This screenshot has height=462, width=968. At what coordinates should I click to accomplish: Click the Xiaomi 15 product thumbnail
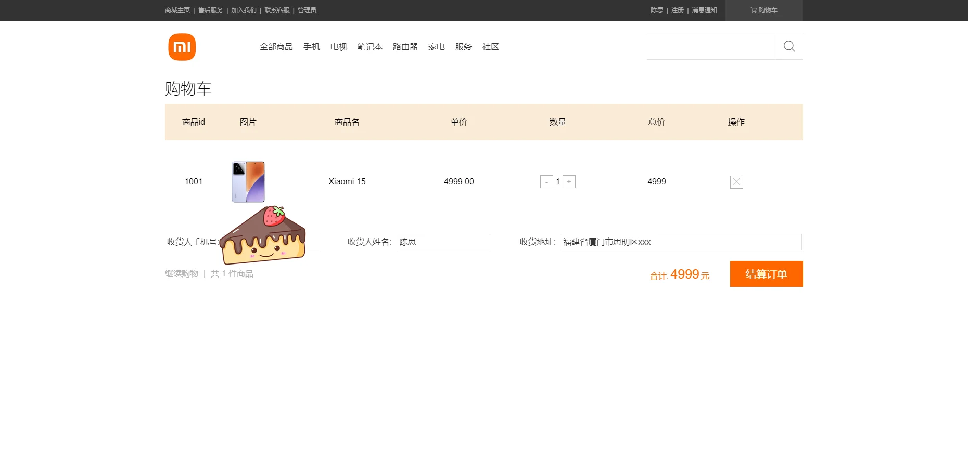click(248, 182)
